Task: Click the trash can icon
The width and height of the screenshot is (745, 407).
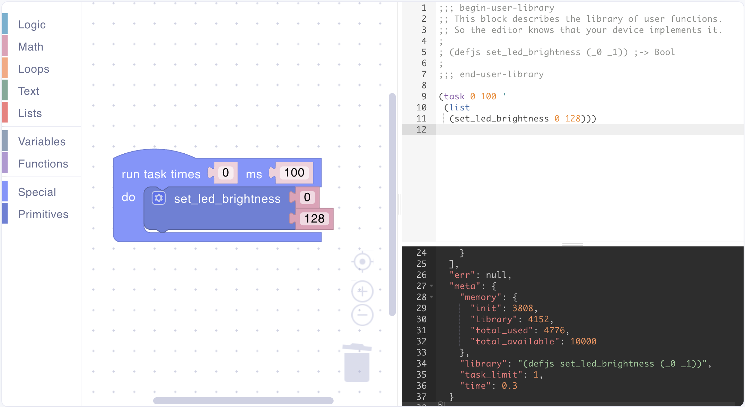Action: pyautogui.click(x=357, y=363)
